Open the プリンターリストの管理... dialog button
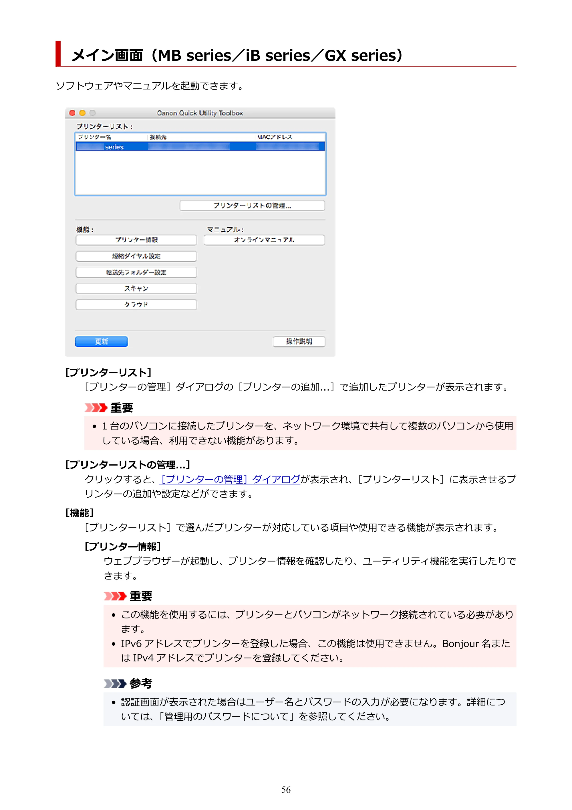Image resolution: width=572 pixels, height=810 pixels. [252, 206]
